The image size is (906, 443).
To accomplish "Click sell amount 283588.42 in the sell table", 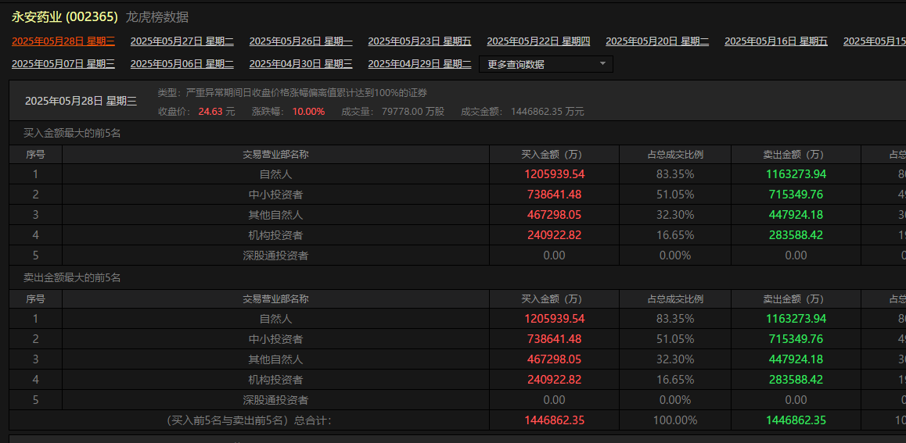I will [x=796, y=380].
